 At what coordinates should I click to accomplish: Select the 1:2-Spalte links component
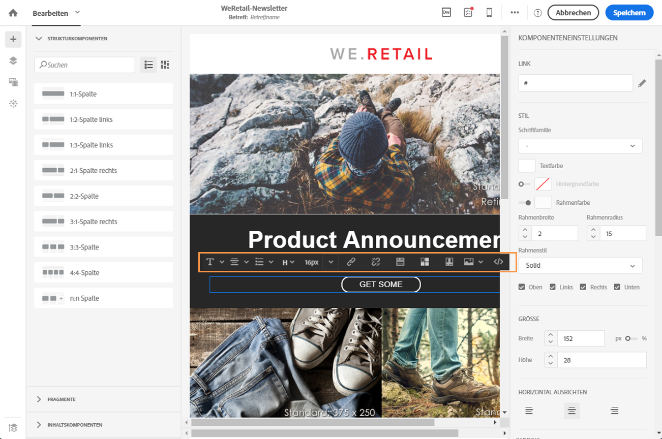pyautogui.click(x=104, y=119)
